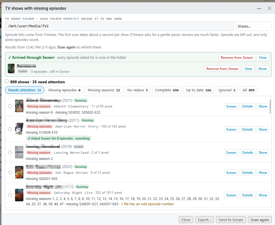Image resolution: width=275 pixels, height=225 pixels.
Task: Open the Export… options
Action: point(204,220)
